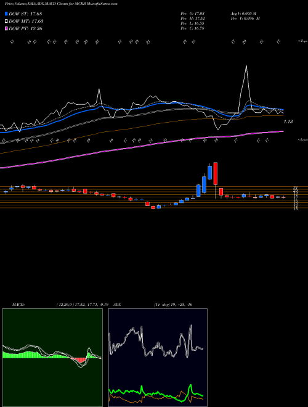Click the 'Pre L: 16.55' value
The height and width of the screenshot is (407, 308).
coord(192,23)
